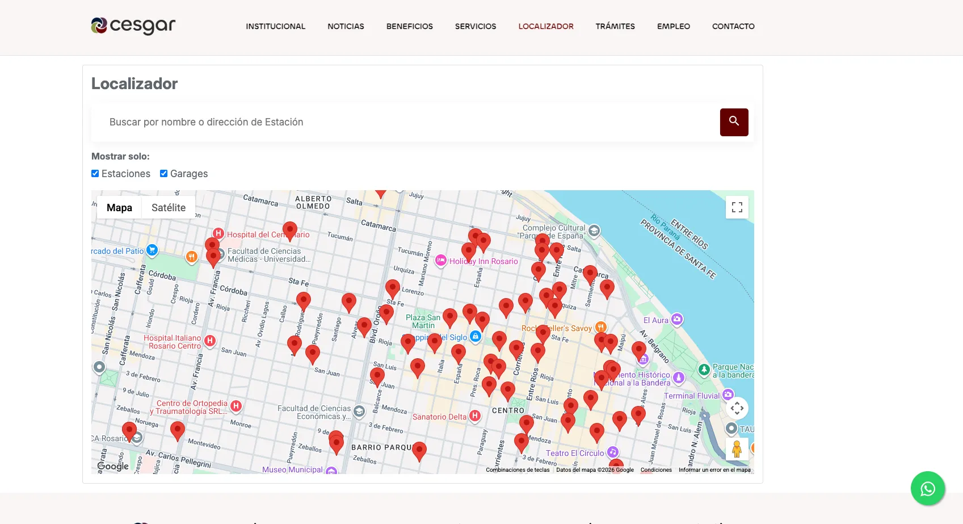Select the Street View pegman
Image resolution: width=963 pixels, height=524 pixels.
coord(737,449)
